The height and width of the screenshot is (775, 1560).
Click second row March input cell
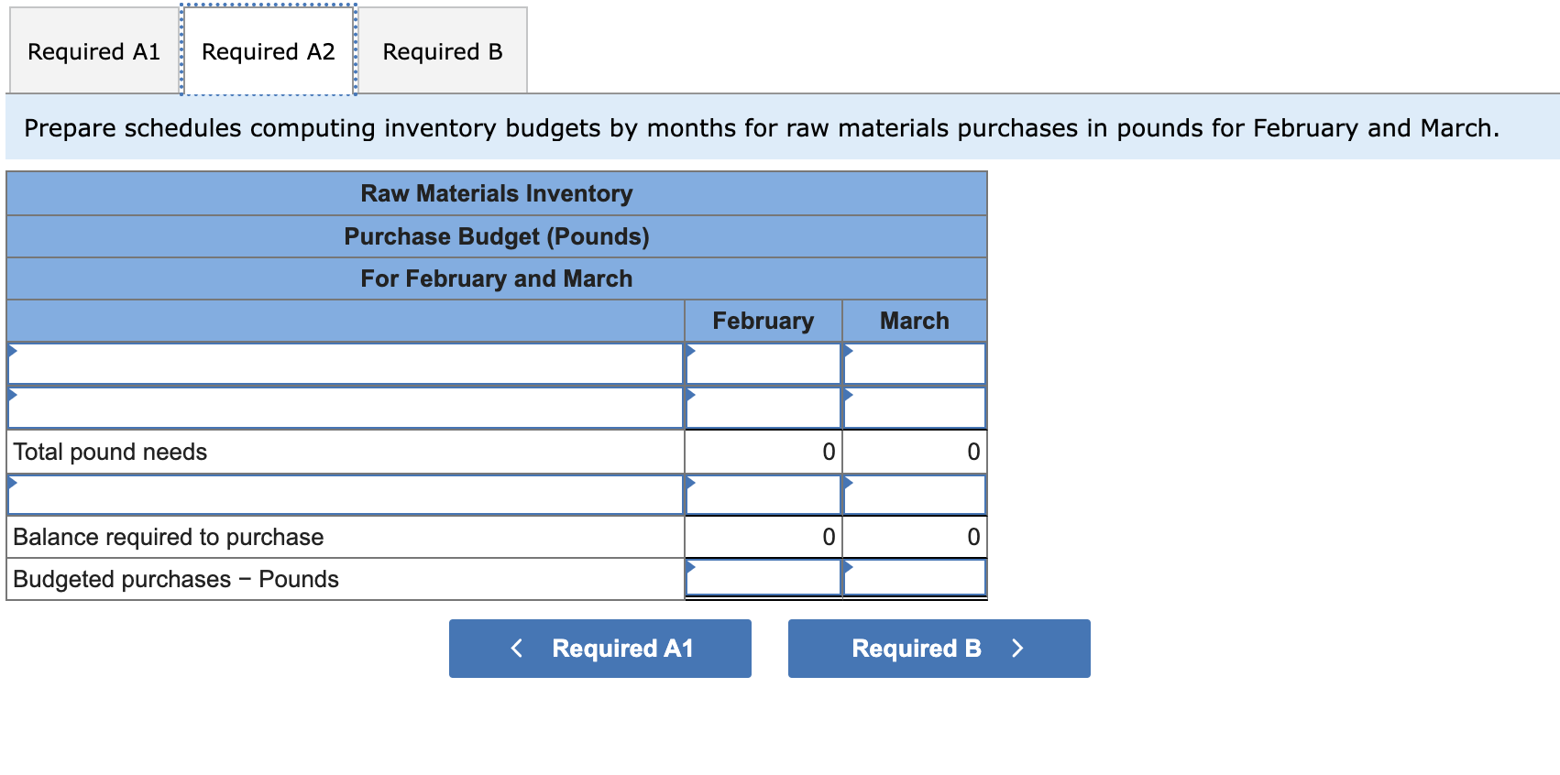(915, 408)
